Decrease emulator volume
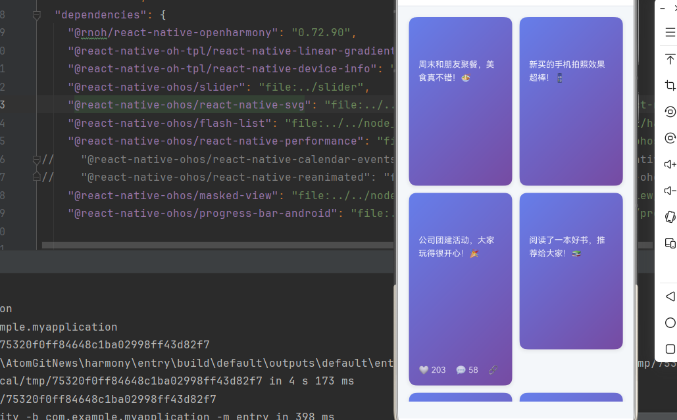The image size is (677, 420). (670, 191)
